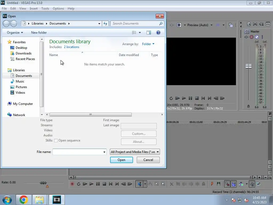This screenshot has width=273, height=205.
Task: Toggle Split Screen View in preview
Action: click(x=179, y=25)
